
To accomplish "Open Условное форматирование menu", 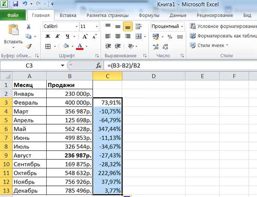I will (223, 26).
